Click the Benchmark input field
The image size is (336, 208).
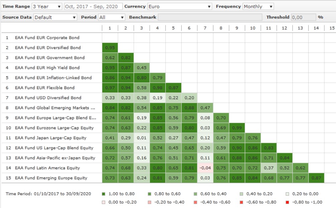tap(210, 17)
